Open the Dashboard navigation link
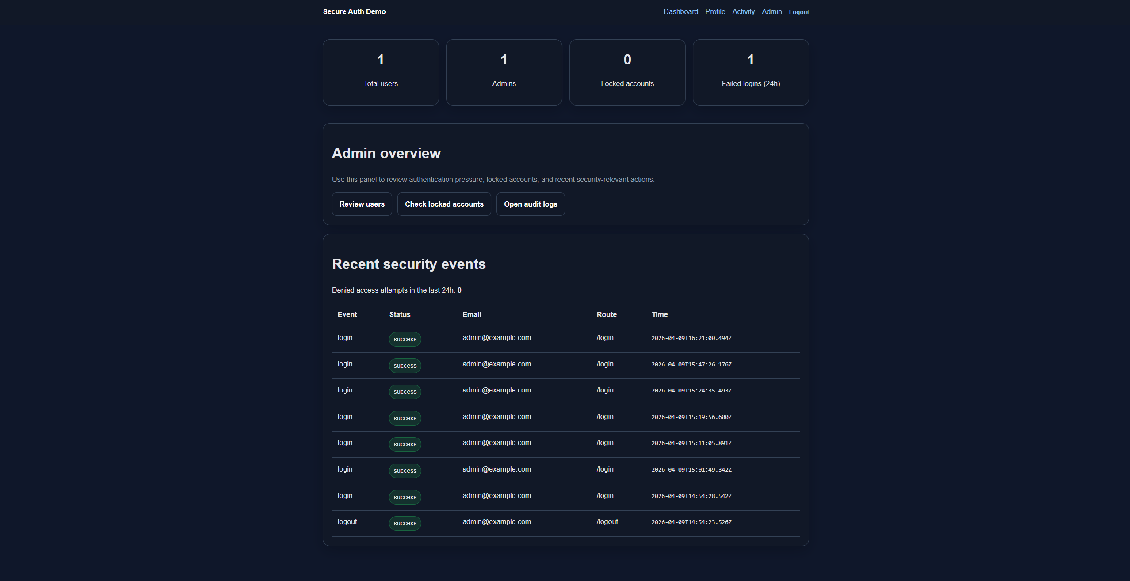The height and width of the screenshot is (581, 1130). coord(680,11)
